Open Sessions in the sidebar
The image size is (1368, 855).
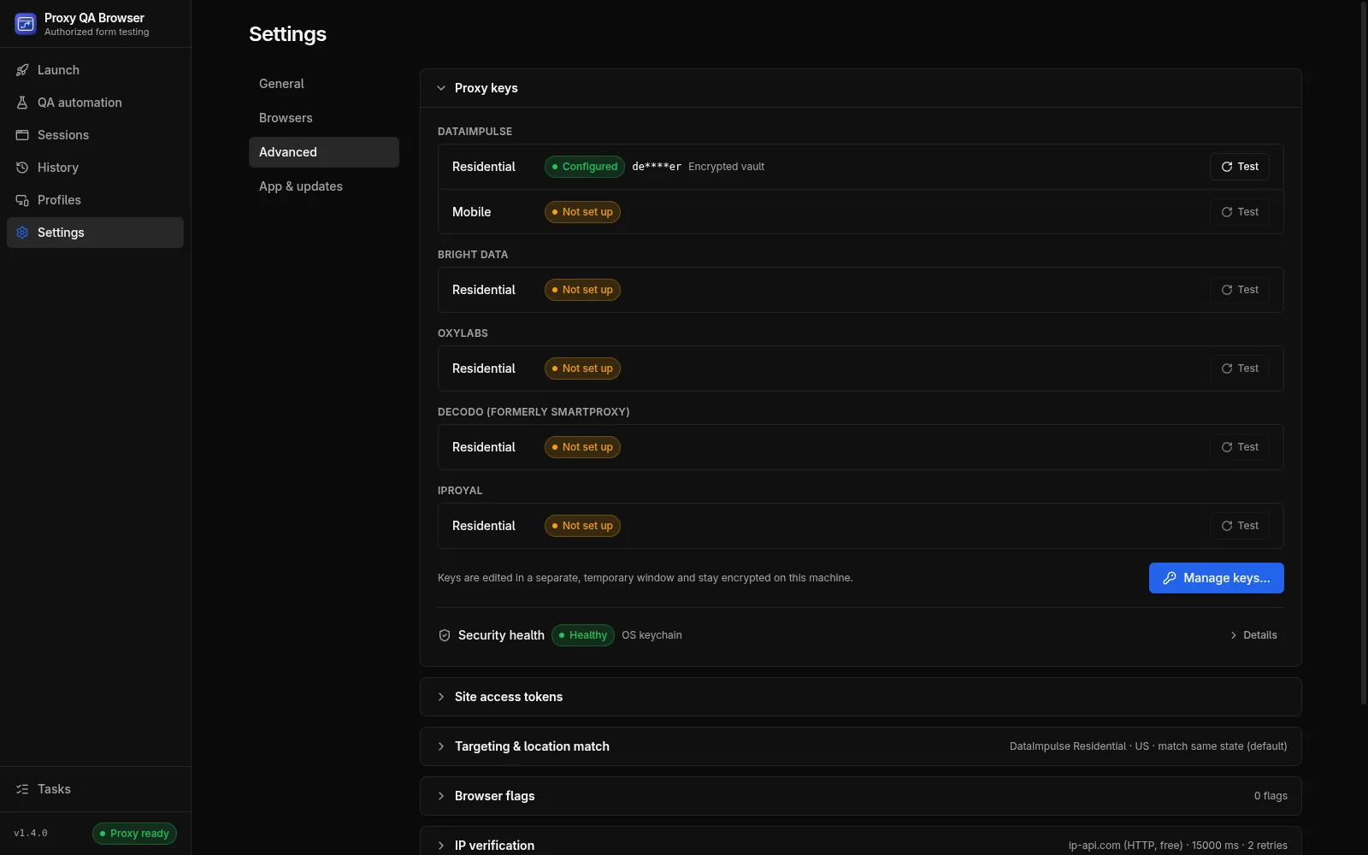[95, 135]
